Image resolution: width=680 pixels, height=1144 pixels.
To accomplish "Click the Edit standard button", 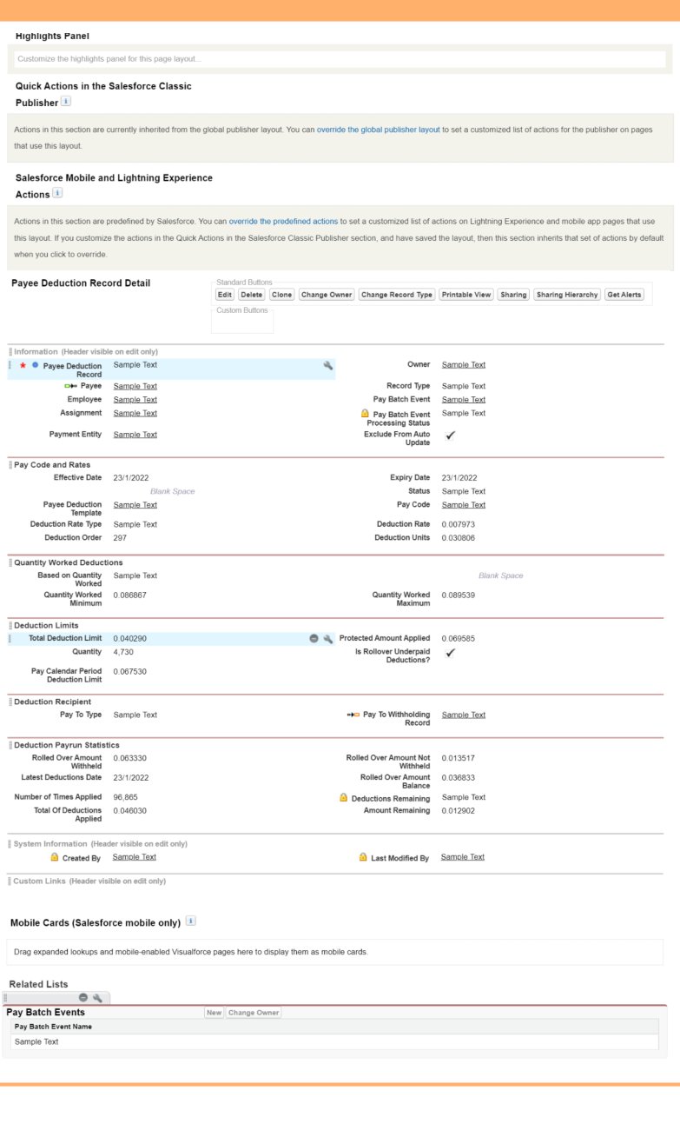I will pyautogui.click(x=225, y=295).
